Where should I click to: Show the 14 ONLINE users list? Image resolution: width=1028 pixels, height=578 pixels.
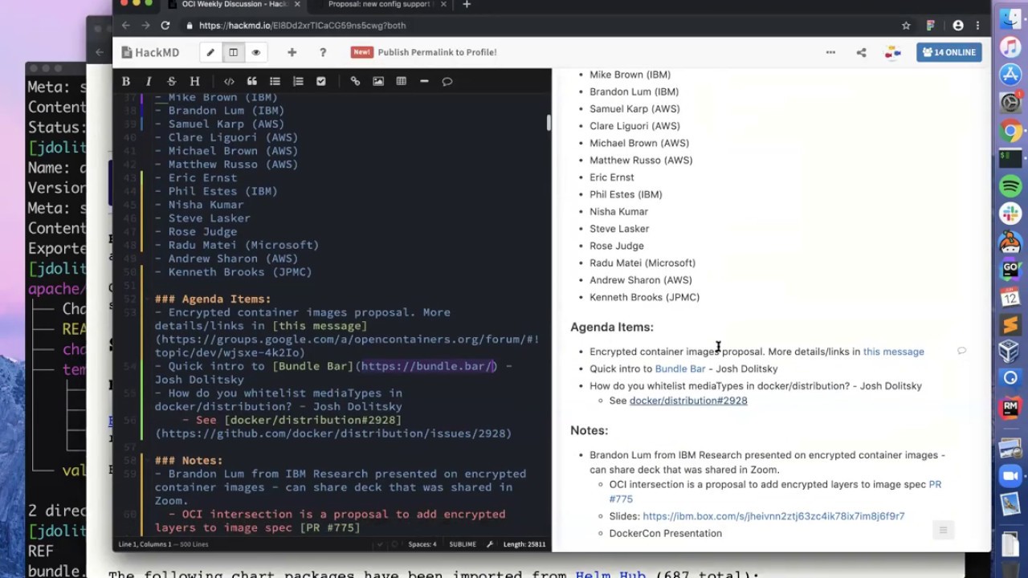click(949, 52)
